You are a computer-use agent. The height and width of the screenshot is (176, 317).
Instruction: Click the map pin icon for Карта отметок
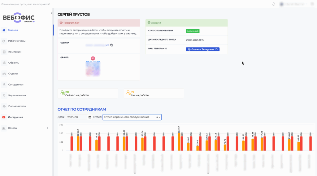pos(4,95)
